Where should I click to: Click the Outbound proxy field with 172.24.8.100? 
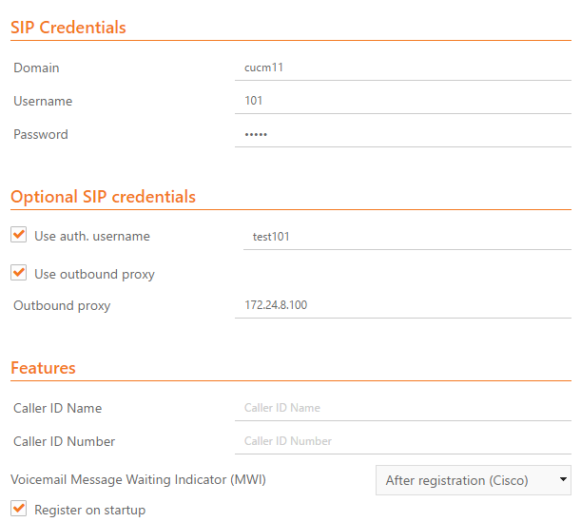[403, 305]
